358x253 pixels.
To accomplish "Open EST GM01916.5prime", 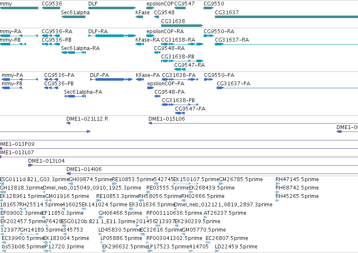I will [48, 200].
